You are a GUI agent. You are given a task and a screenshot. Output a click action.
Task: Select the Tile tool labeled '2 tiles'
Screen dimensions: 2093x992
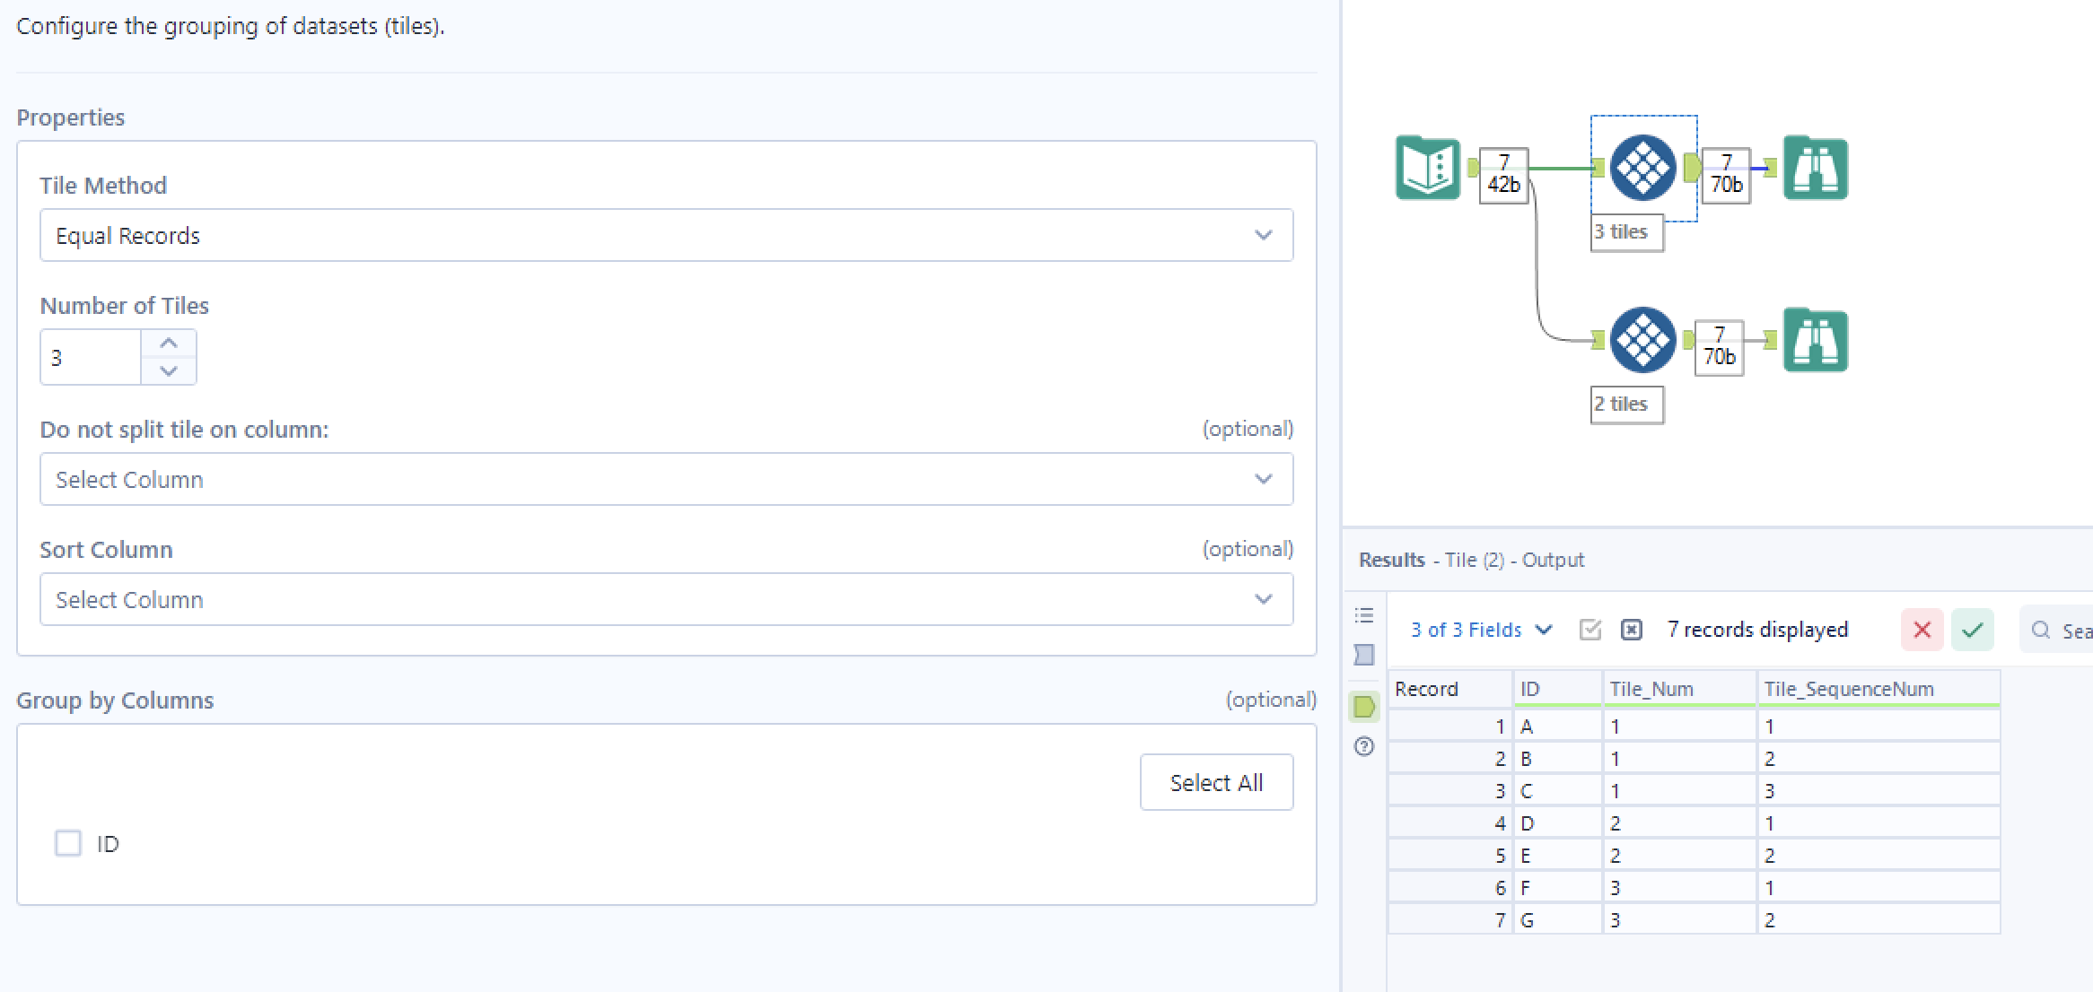click(1642, 339)
